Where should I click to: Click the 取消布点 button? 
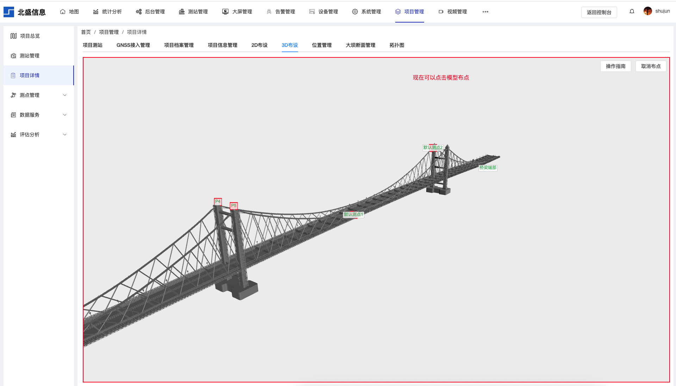[x=650, y=66]
